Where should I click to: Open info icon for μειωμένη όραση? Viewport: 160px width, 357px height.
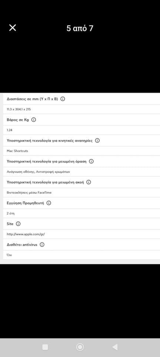tap(91, 161)
